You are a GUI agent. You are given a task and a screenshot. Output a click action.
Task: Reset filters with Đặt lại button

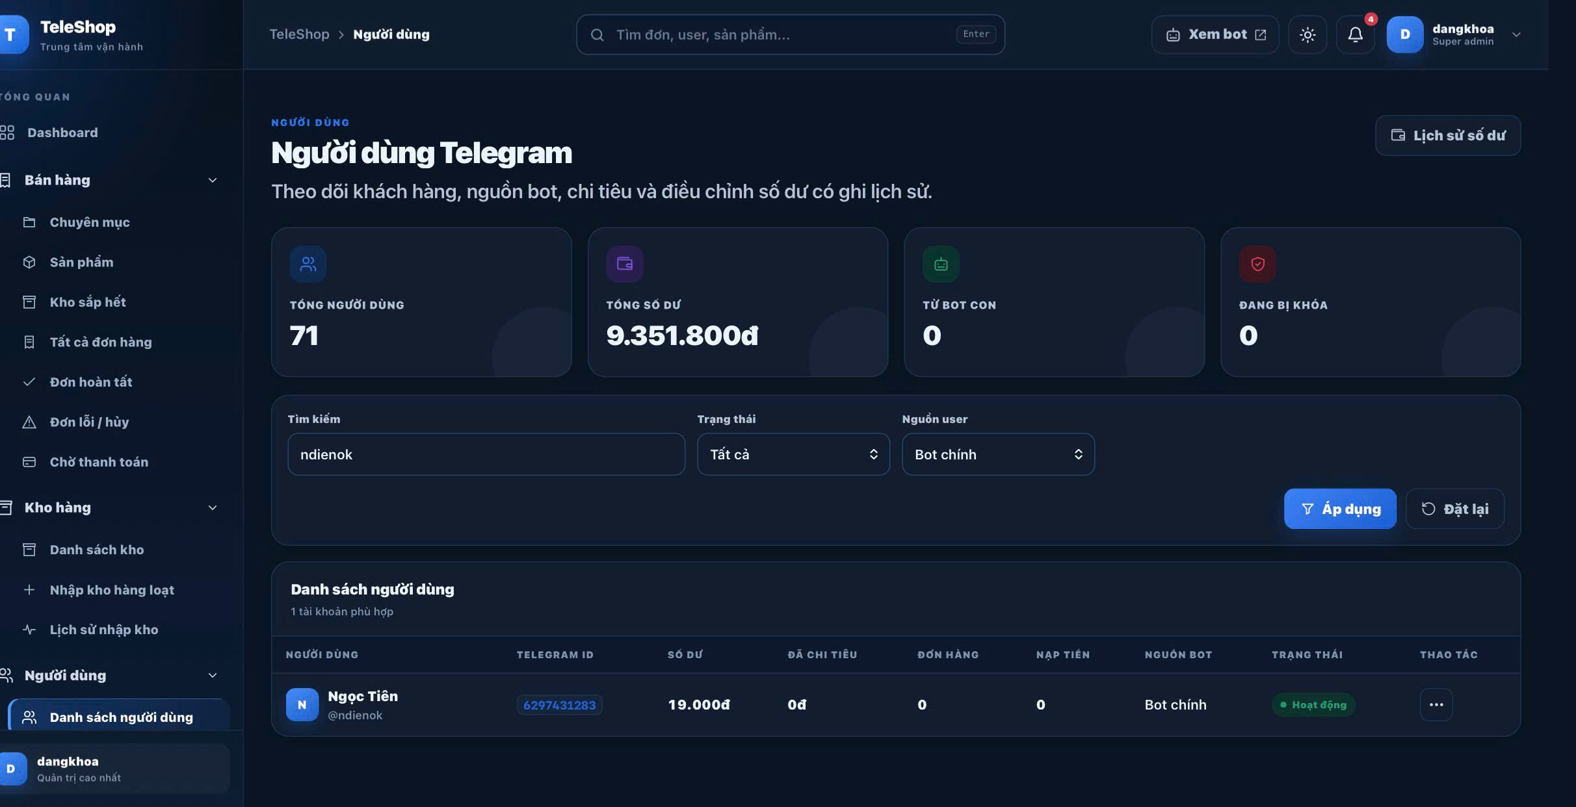click(1455, 509)
